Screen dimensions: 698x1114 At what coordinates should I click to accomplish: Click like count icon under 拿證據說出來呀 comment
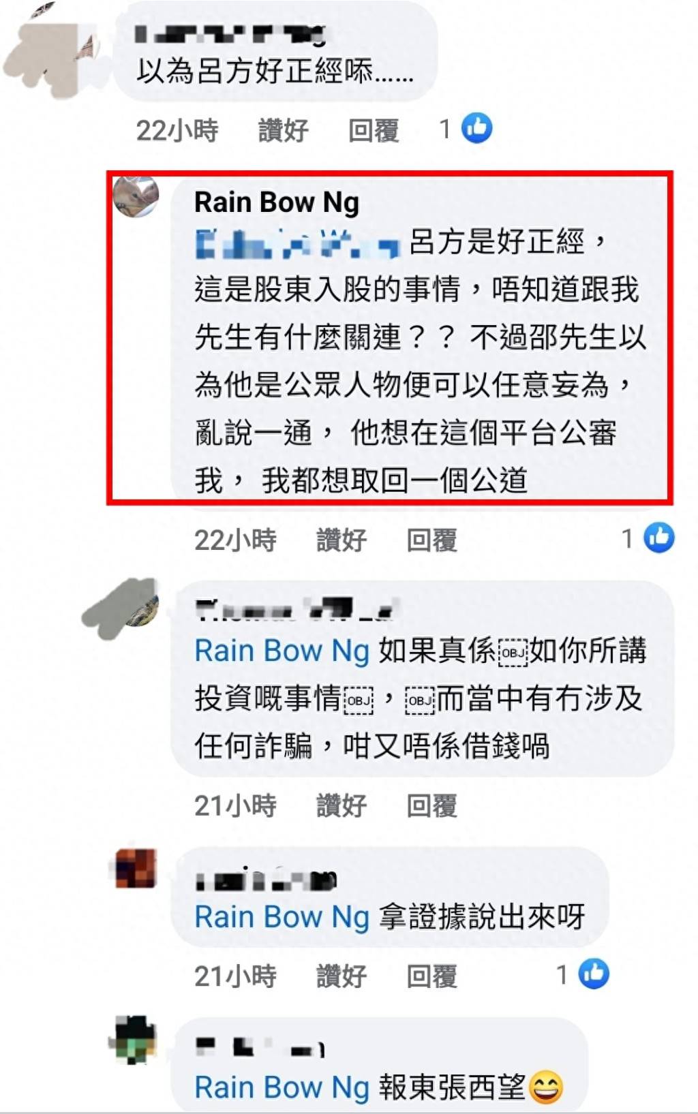[x=594, y=974]
